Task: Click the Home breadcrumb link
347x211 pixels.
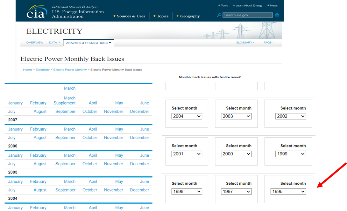Action: pyautogui.click(x=27, y=70)
